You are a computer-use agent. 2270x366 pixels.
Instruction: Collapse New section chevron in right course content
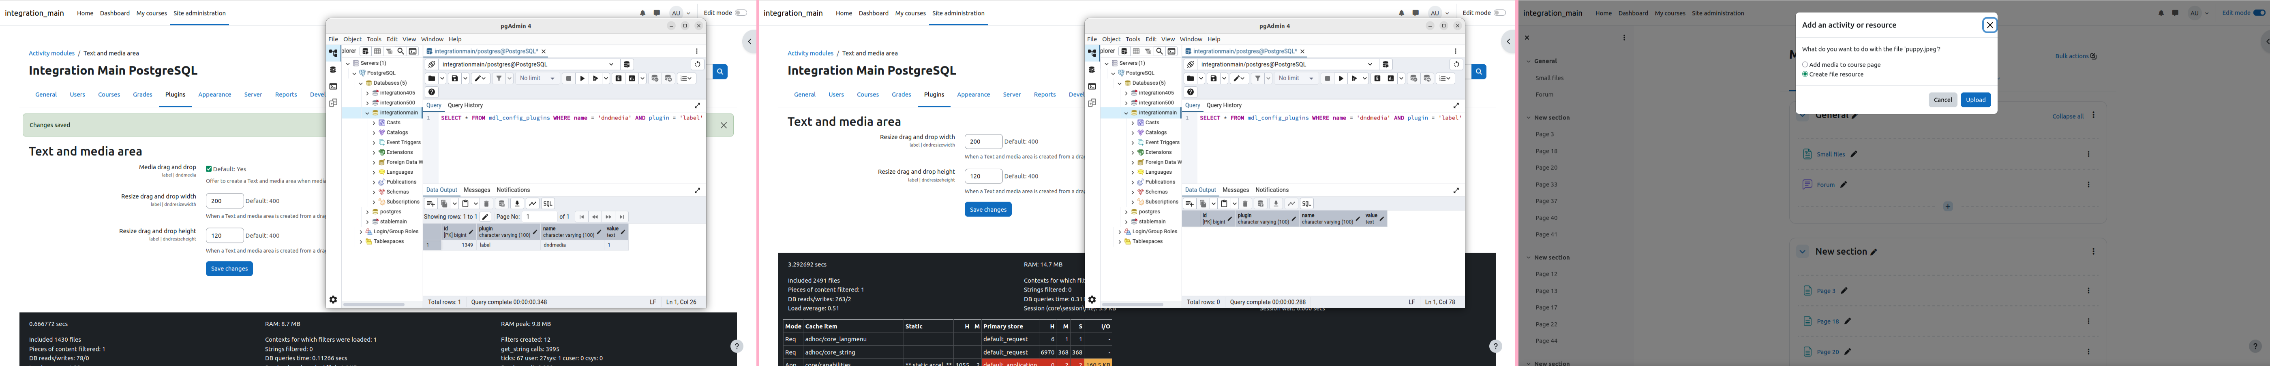1803,252
